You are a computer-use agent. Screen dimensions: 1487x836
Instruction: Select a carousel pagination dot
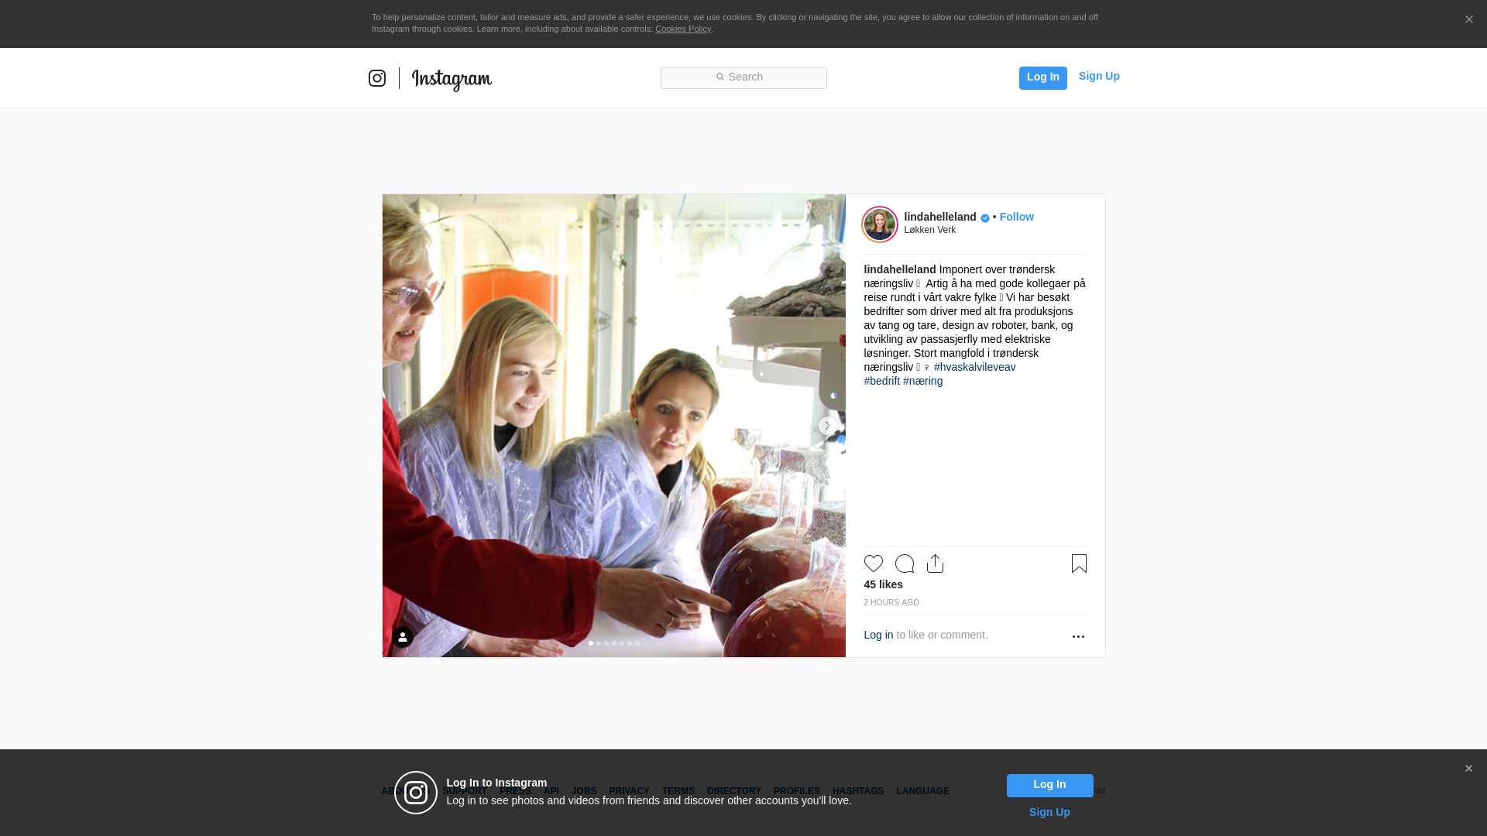[614, 643]
